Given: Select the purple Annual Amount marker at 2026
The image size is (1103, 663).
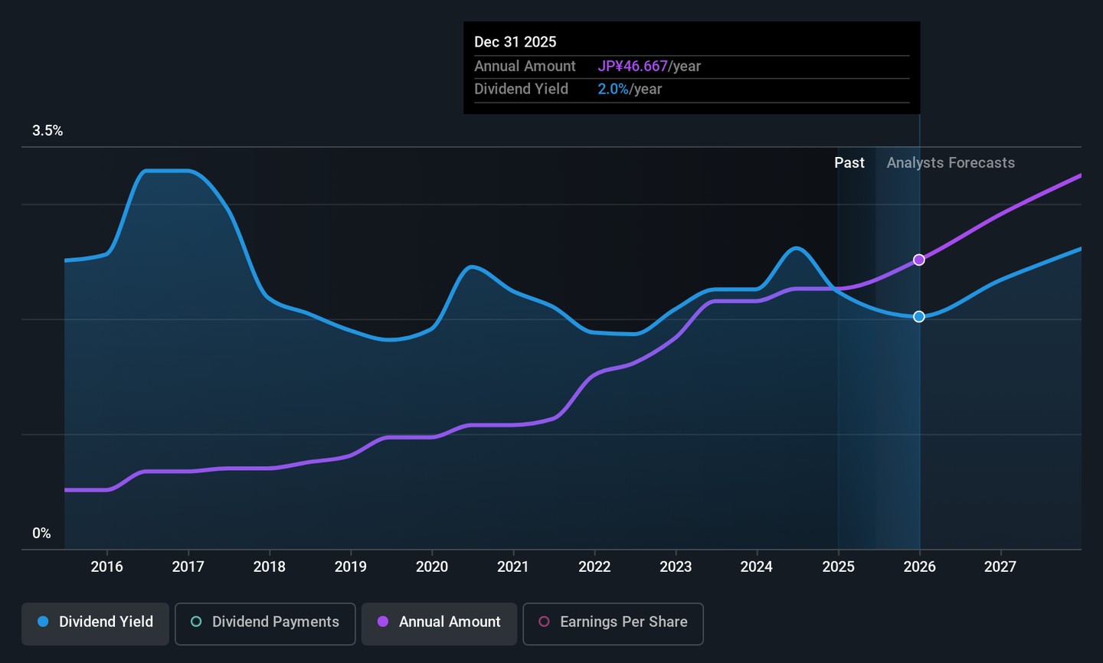Looking at the screenshot, I should tap(919, 260).
